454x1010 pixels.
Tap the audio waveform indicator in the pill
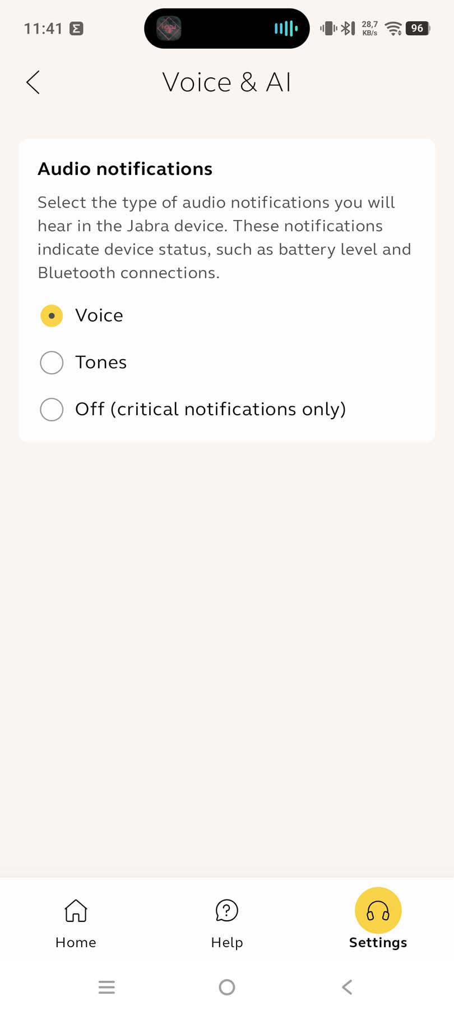coord(286,29)
